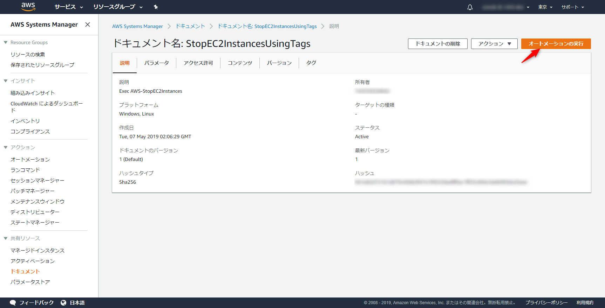Open コンプライアンス in sidebar

(30, 132)
